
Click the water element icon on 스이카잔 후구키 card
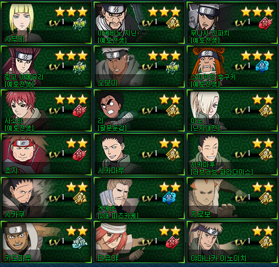point(262,66)
